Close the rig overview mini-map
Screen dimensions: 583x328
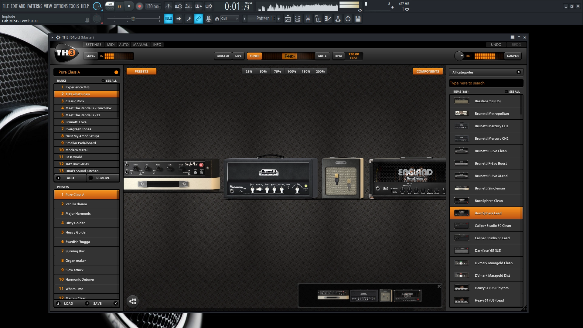[x=439, y=286]
